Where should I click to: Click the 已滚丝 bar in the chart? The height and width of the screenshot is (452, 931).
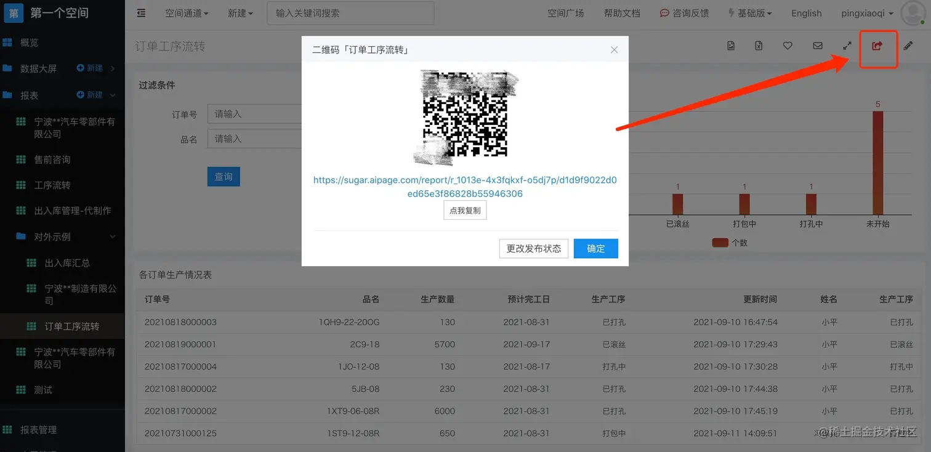677,204
